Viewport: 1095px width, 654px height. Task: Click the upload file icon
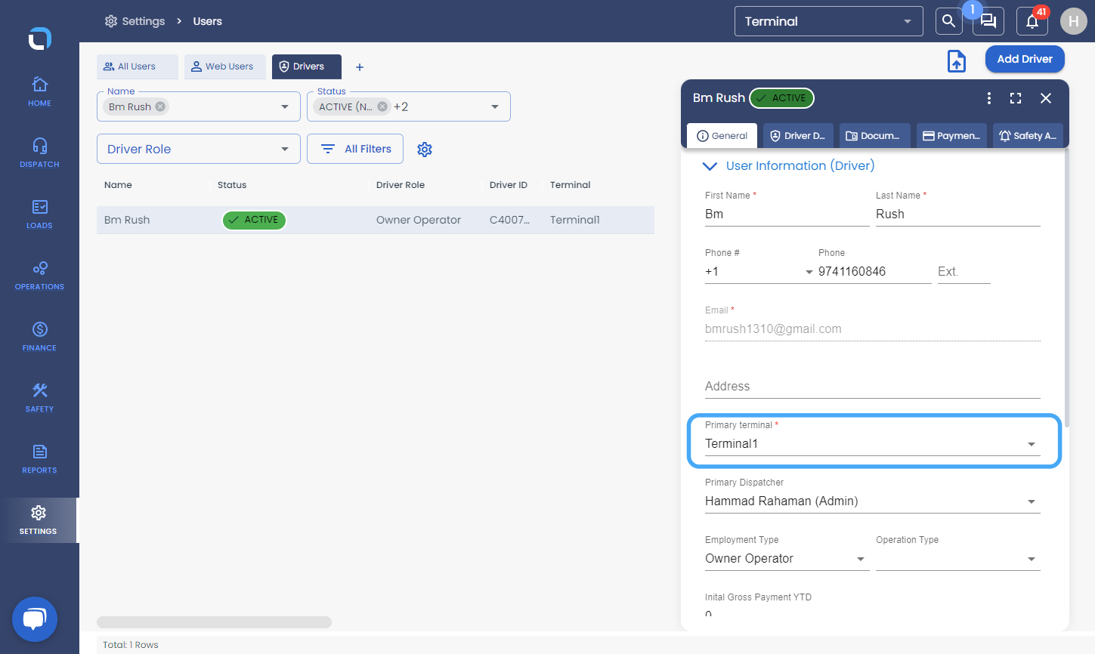(957, 61)
